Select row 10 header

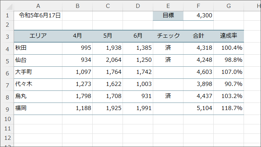pos(7,119)
